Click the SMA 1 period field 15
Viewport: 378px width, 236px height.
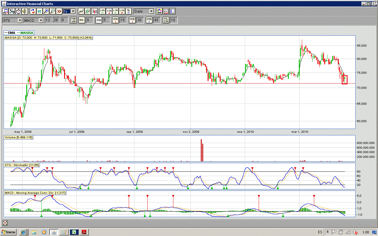123,20
